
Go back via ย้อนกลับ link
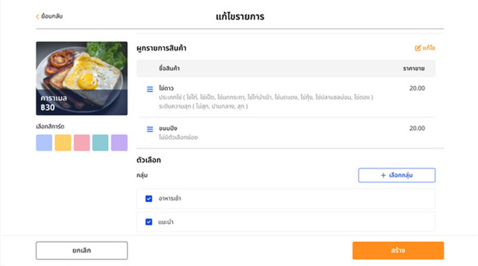(50, 16)
